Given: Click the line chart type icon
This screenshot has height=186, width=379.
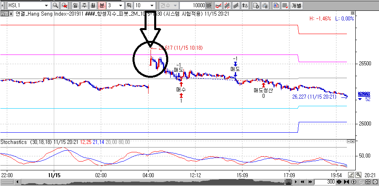Looking at the screenshot, I should 219,6.
